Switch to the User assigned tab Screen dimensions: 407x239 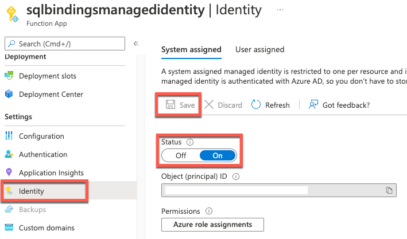coord(259,49)
